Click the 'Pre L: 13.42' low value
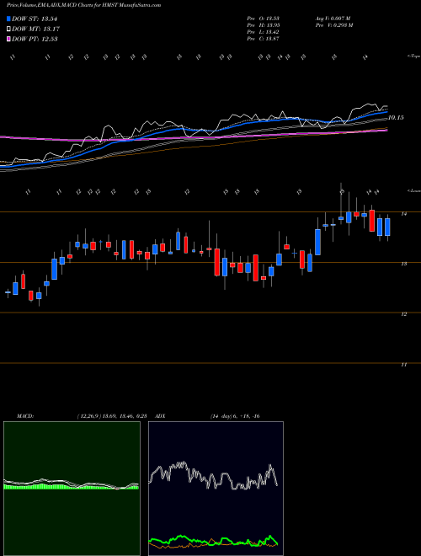Screen dimensions: 421x556 point(264,32)
